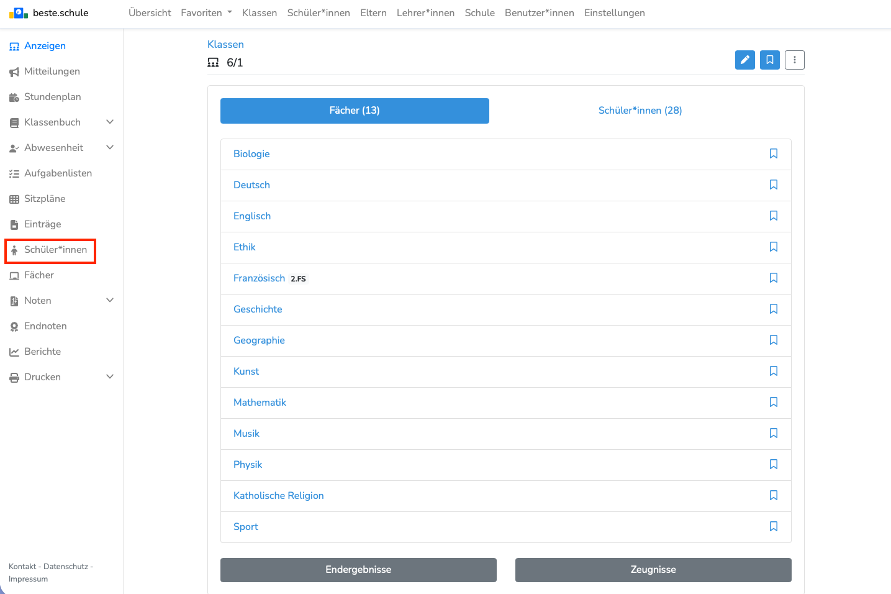
Task: Click the beste.schule logo
Action: pyautogui.click(x=49, y=13)
